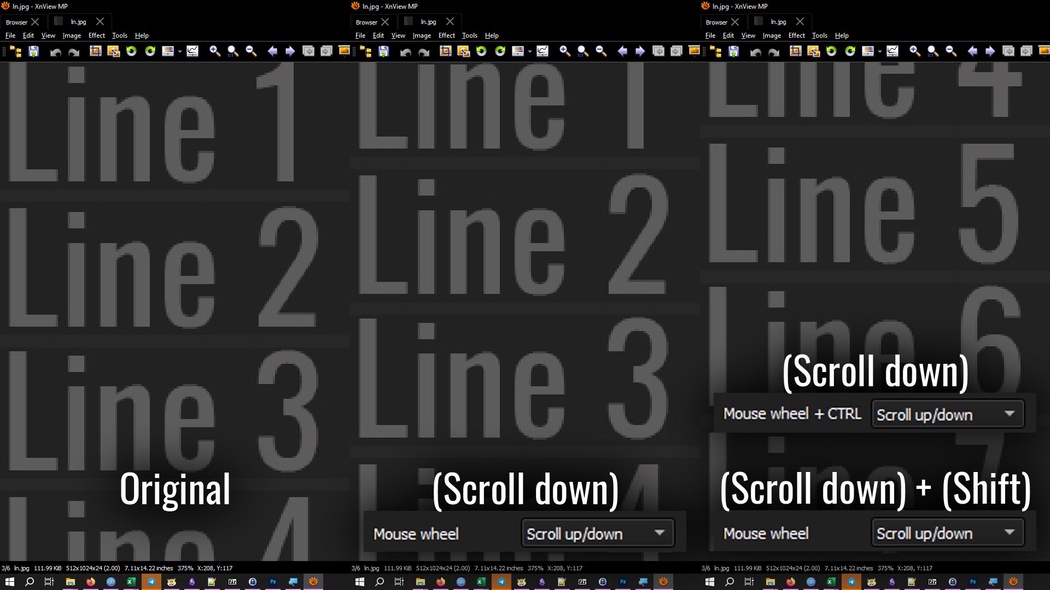Image resolution: width=1050 pixels, height=590 pixels.
Task: Open Adjust curves tool in leftmost window
Action: point(192,51)
